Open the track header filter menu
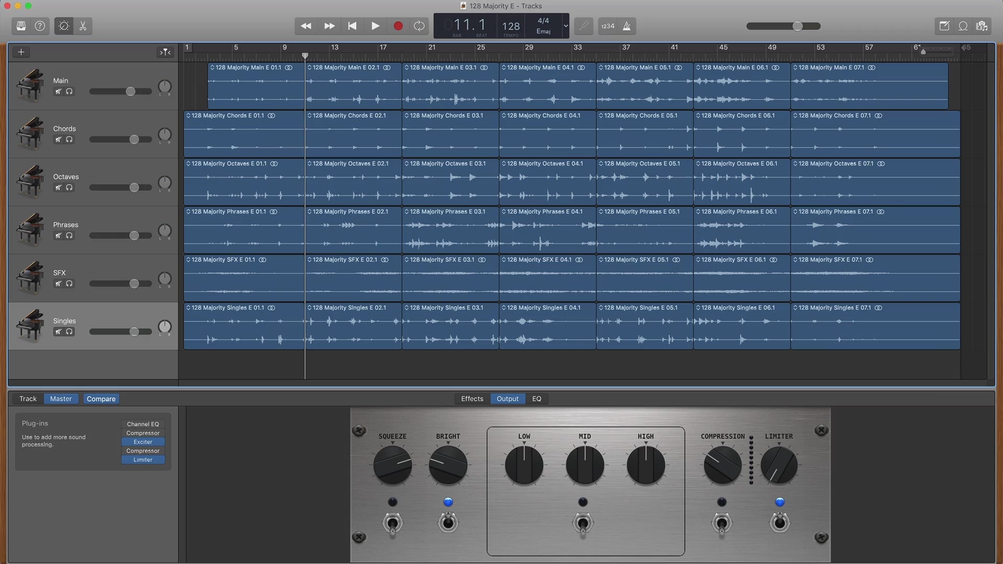 (165, 52)
